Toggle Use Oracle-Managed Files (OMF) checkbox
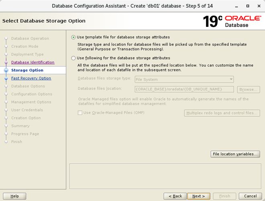The image size is (265, 201). [x=80, y=113]
